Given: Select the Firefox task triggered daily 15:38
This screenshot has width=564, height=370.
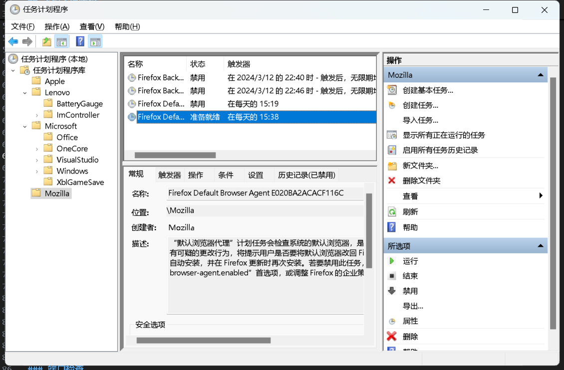Looking at the screenshot, I should coord(252,117).
